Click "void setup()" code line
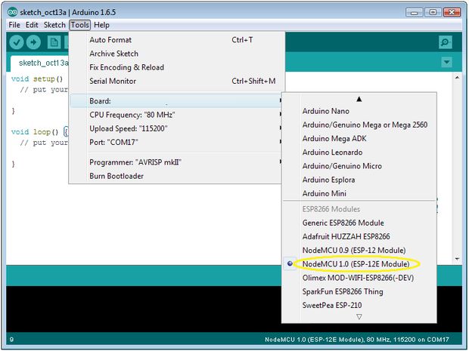The height and width of the screenshot is (351, 469). 37,79
